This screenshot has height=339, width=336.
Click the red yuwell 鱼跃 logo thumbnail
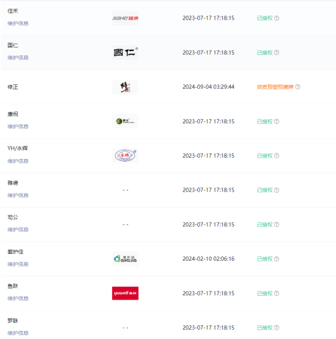tap(125, 293)
